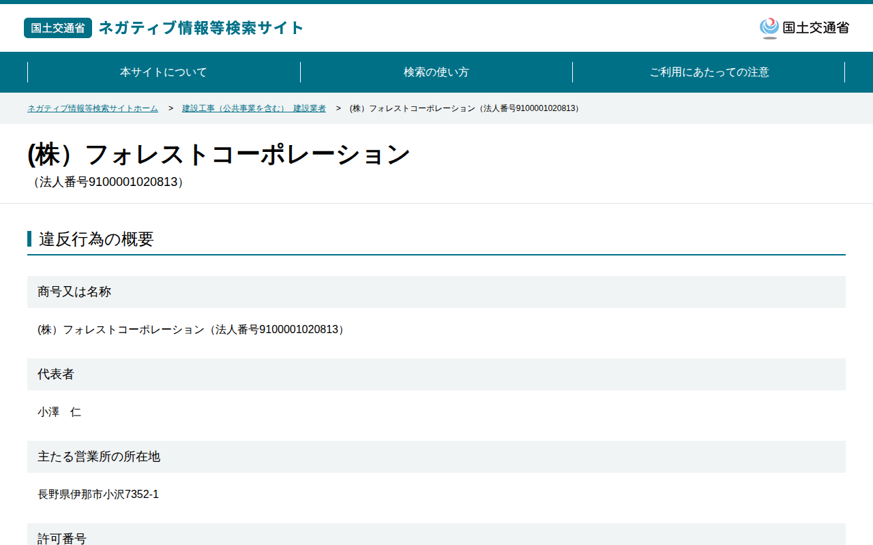
Task: Open ご利用にあたっての注意 menu item
Action: coord(709,72)
